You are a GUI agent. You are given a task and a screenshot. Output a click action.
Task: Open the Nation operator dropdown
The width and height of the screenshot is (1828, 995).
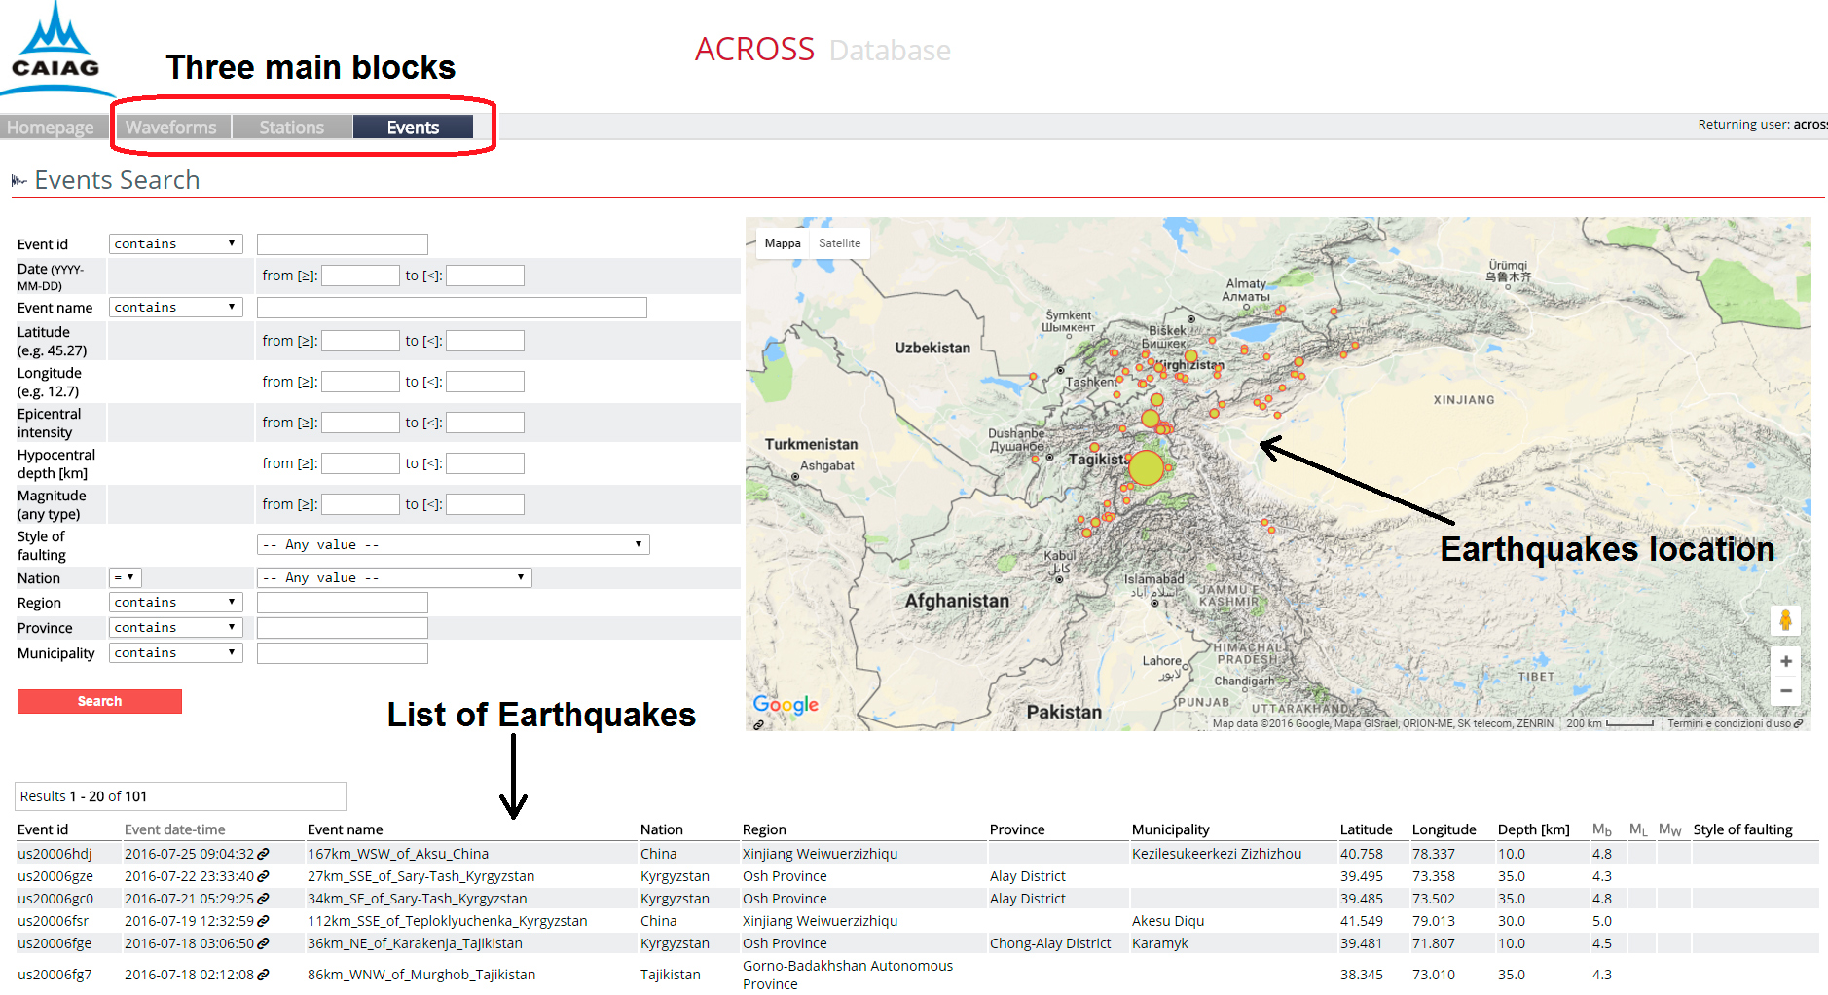click(126, 577)
